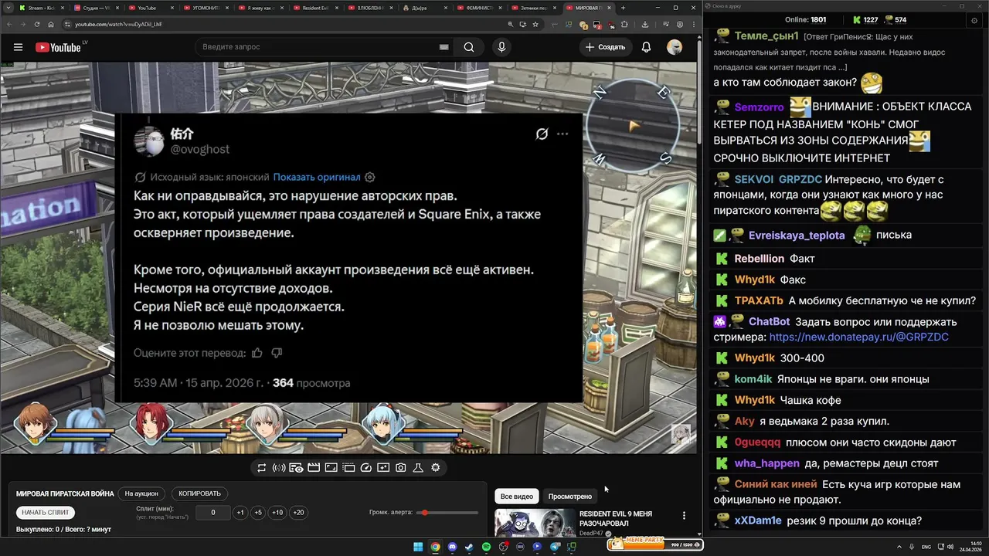Click the card-with-eye icon in player toolbar
This screenshot has width=989, height=556.
(x=296, y=468)
